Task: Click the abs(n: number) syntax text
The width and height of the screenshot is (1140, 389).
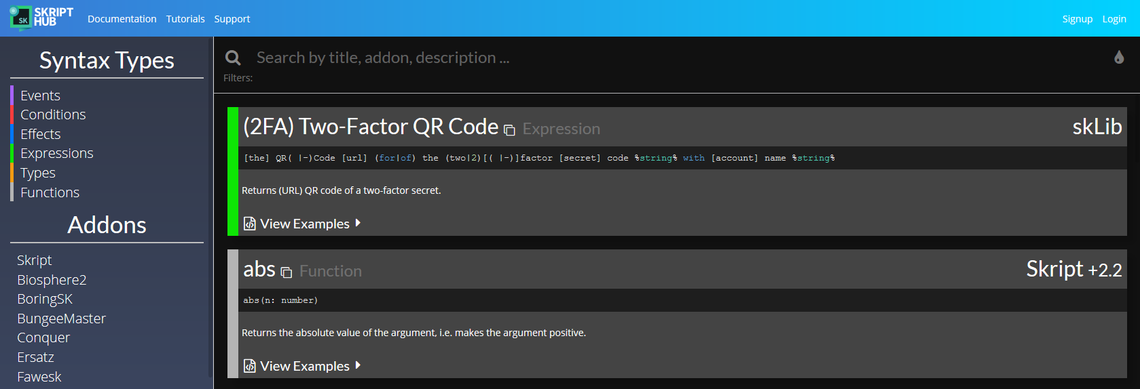Action: (x=280, y=300)
